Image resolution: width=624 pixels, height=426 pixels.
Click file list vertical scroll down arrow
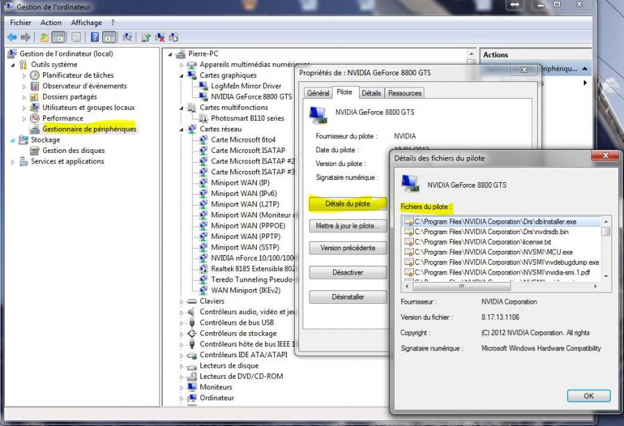606,276
